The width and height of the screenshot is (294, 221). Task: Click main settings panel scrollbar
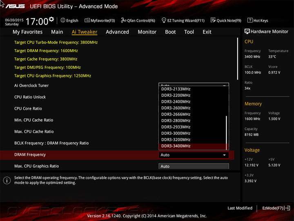(x=238, y=59)
